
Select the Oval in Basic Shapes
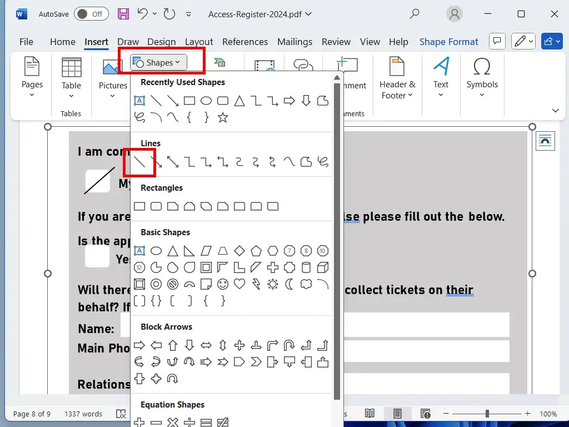156,251
